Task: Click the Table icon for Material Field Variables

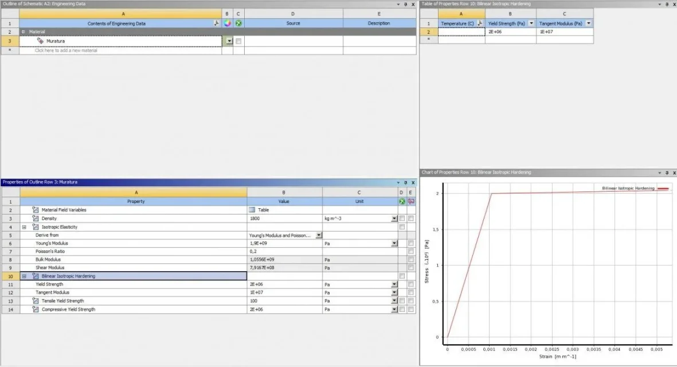Action: pos(253,210)
